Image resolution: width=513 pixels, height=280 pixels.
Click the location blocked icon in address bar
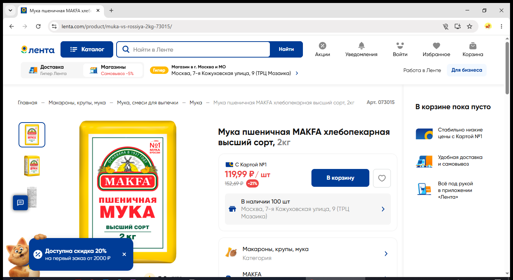click(x=446, y=26)
